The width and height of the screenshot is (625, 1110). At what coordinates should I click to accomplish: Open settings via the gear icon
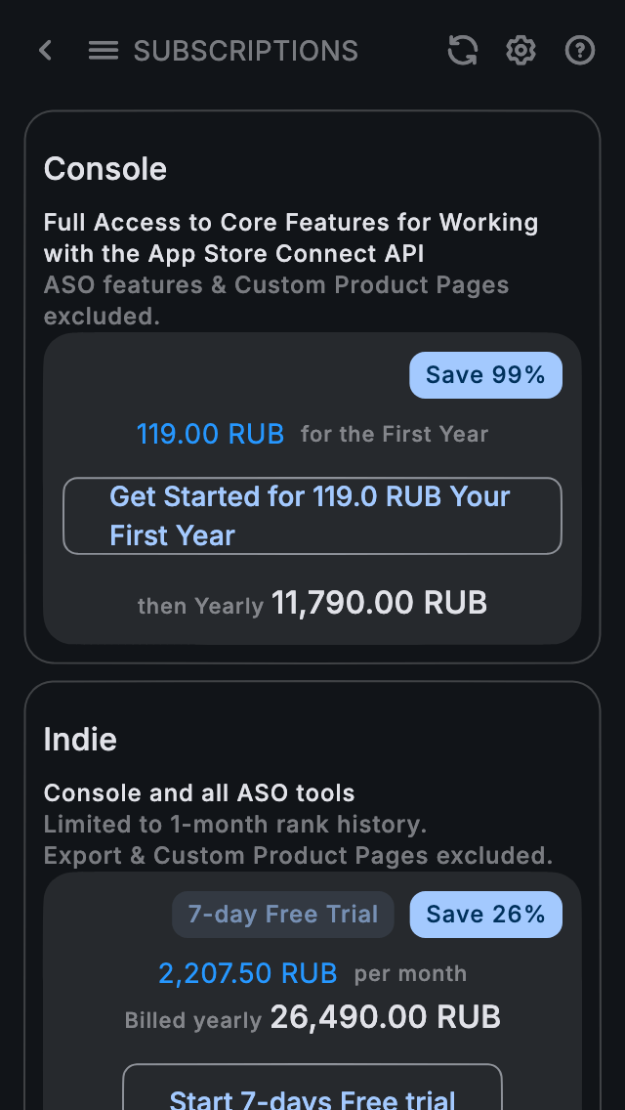(521, 51)
